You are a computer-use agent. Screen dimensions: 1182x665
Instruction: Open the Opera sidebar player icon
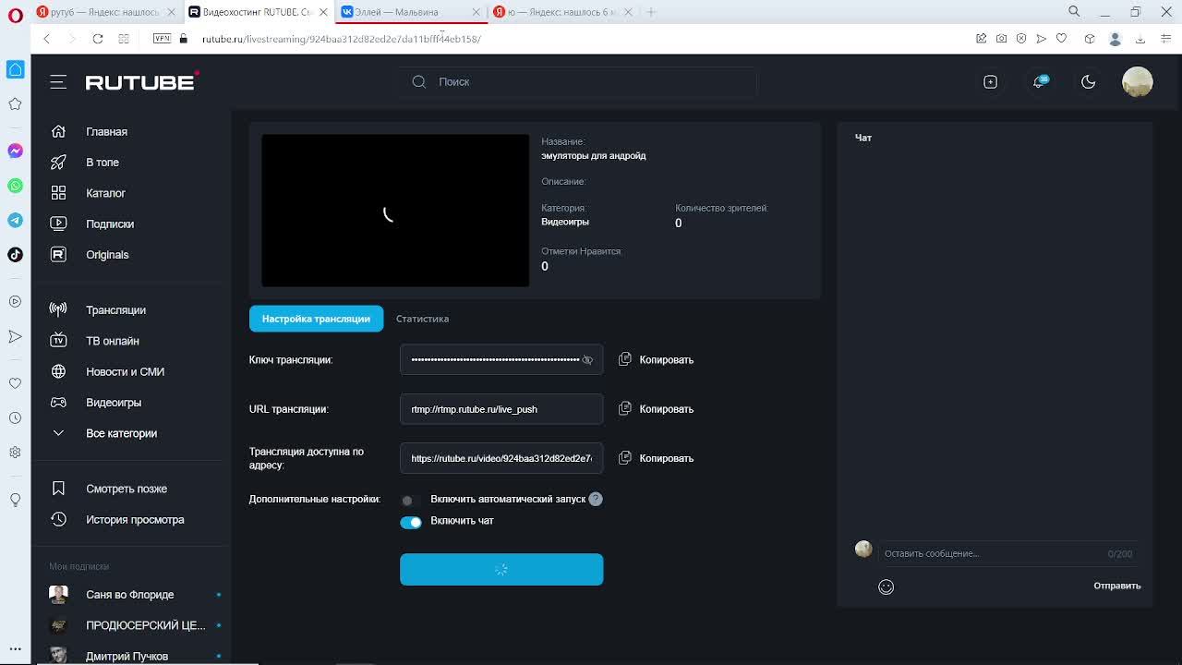pyautogui.click(x=15, y=301)
